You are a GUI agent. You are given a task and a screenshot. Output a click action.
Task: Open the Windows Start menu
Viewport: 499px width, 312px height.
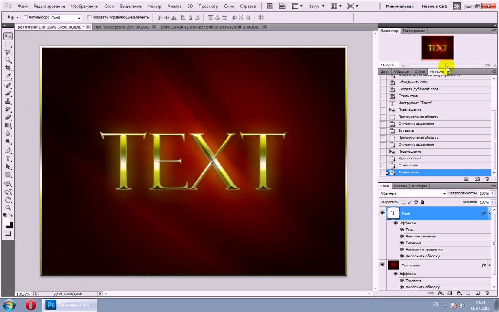coord(9,305)
